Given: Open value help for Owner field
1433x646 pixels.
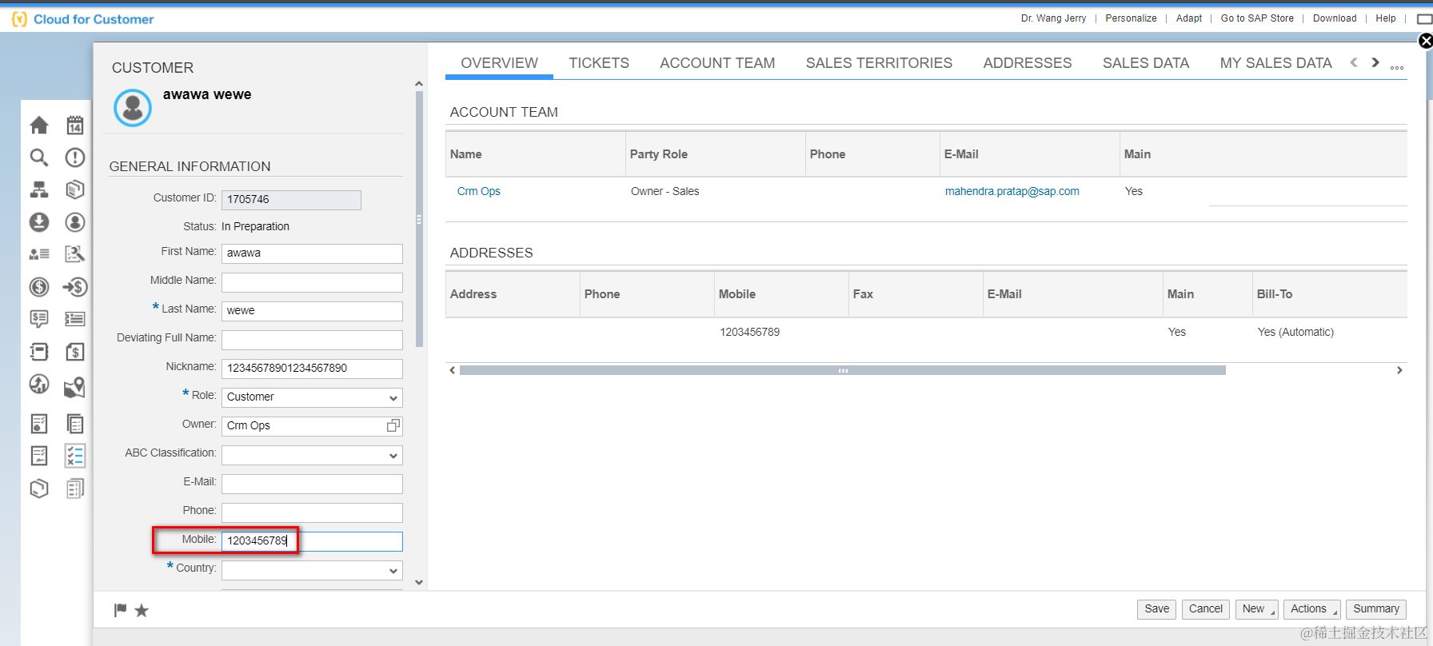Looking at the screenshot, I should (x=393, y=425).
